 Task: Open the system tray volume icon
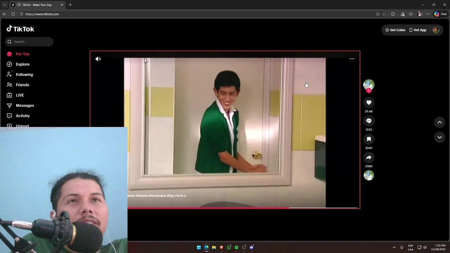(425, 247)
